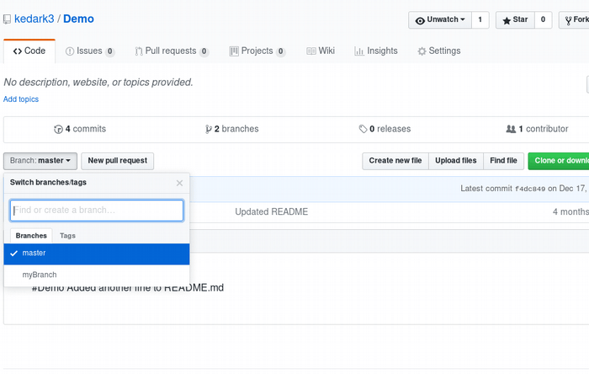Open the Wiki tab

coord(321,51)
